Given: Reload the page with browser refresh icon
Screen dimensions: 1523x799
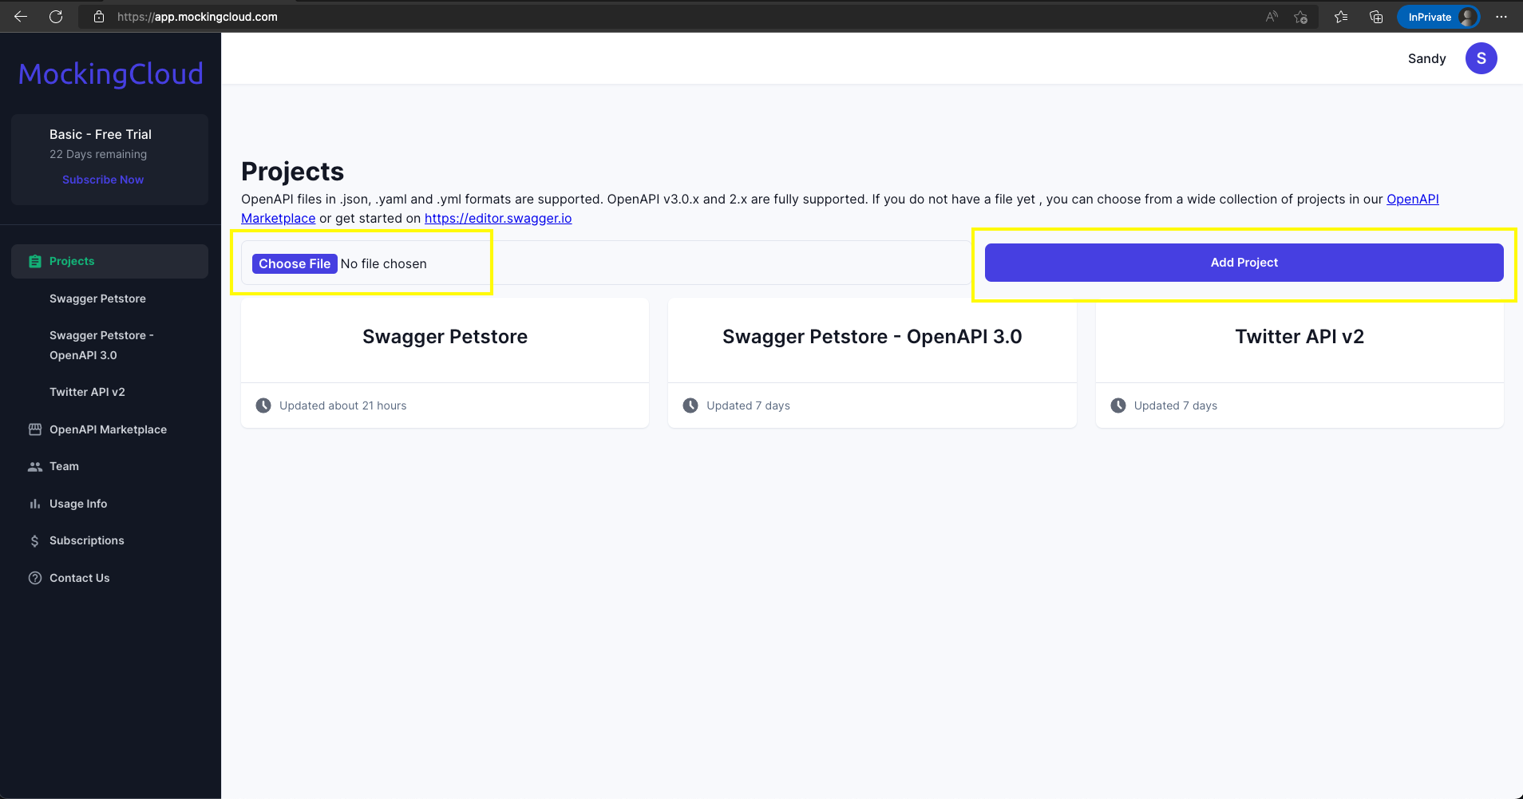Looking at the screenshot, I should tap(56, 17).
